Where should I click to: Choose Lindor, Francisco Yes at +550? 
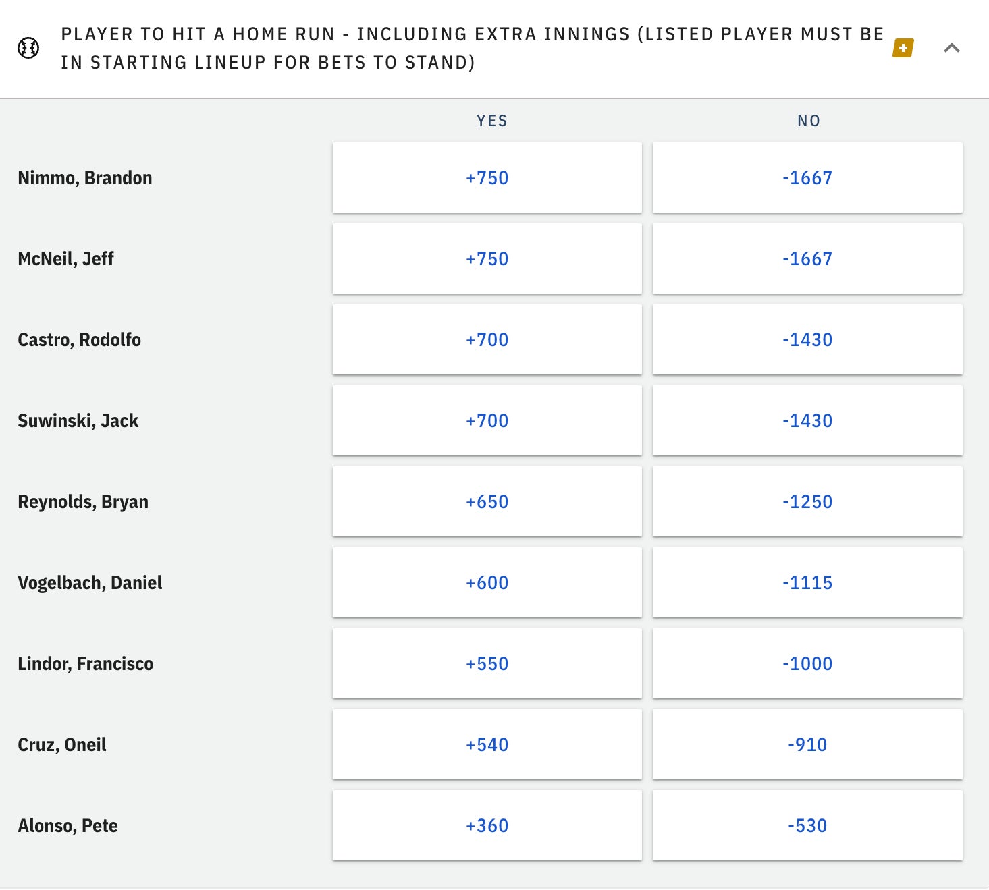tap(487, 663)
